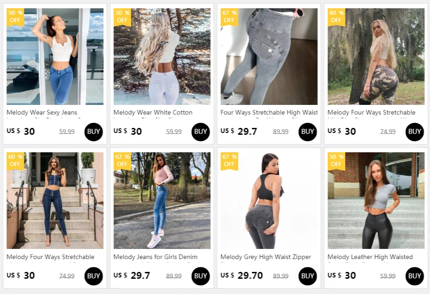Open the grey high waist jeans close-up photo
Viewport: 430px width, 294px height.
(269, 56)
